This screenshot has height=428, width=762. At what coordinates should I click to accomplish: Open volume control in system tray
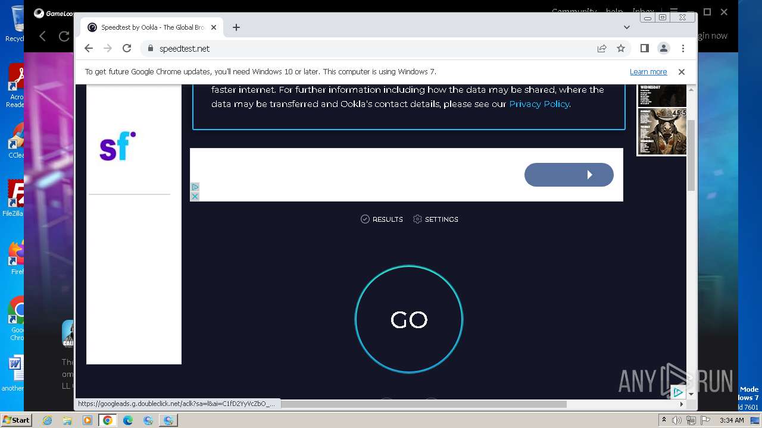[x=677, y=420]
